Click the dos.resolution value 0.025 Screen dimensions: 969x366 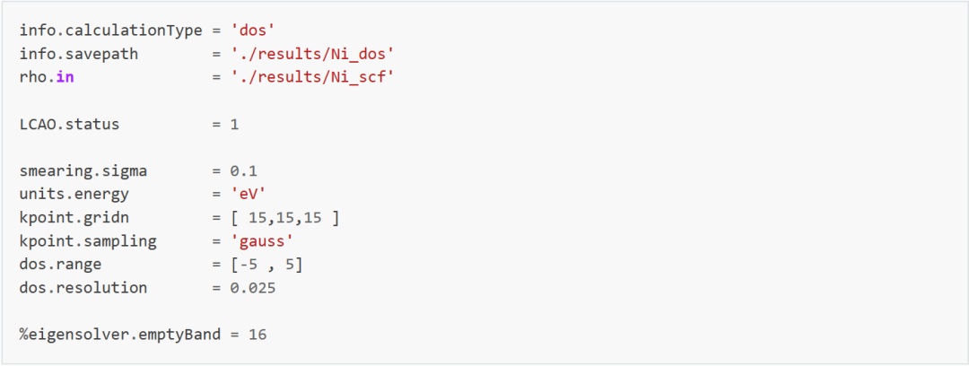(253, 288)
